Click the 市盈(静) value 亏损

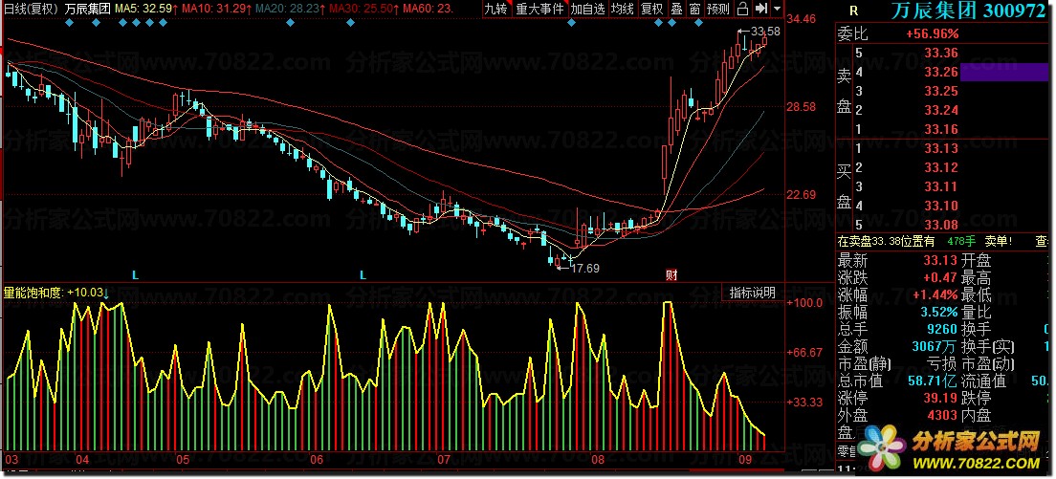[x=942, y=364]
